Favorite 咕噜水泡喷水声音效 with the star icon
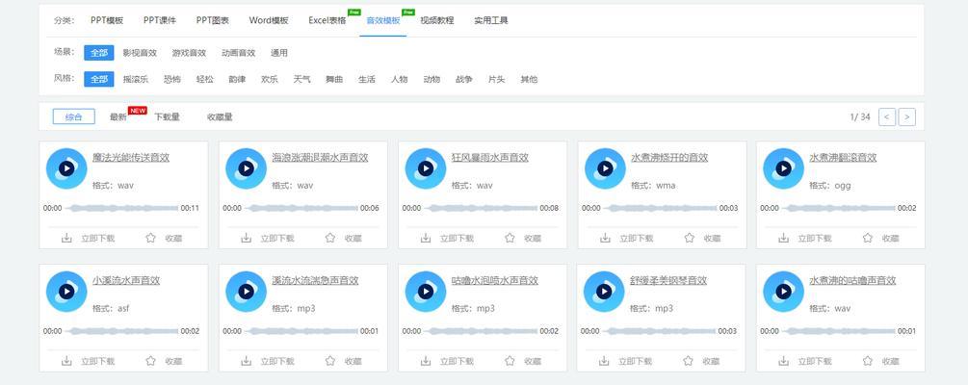 pyautogui.click(x=510, y=360)
